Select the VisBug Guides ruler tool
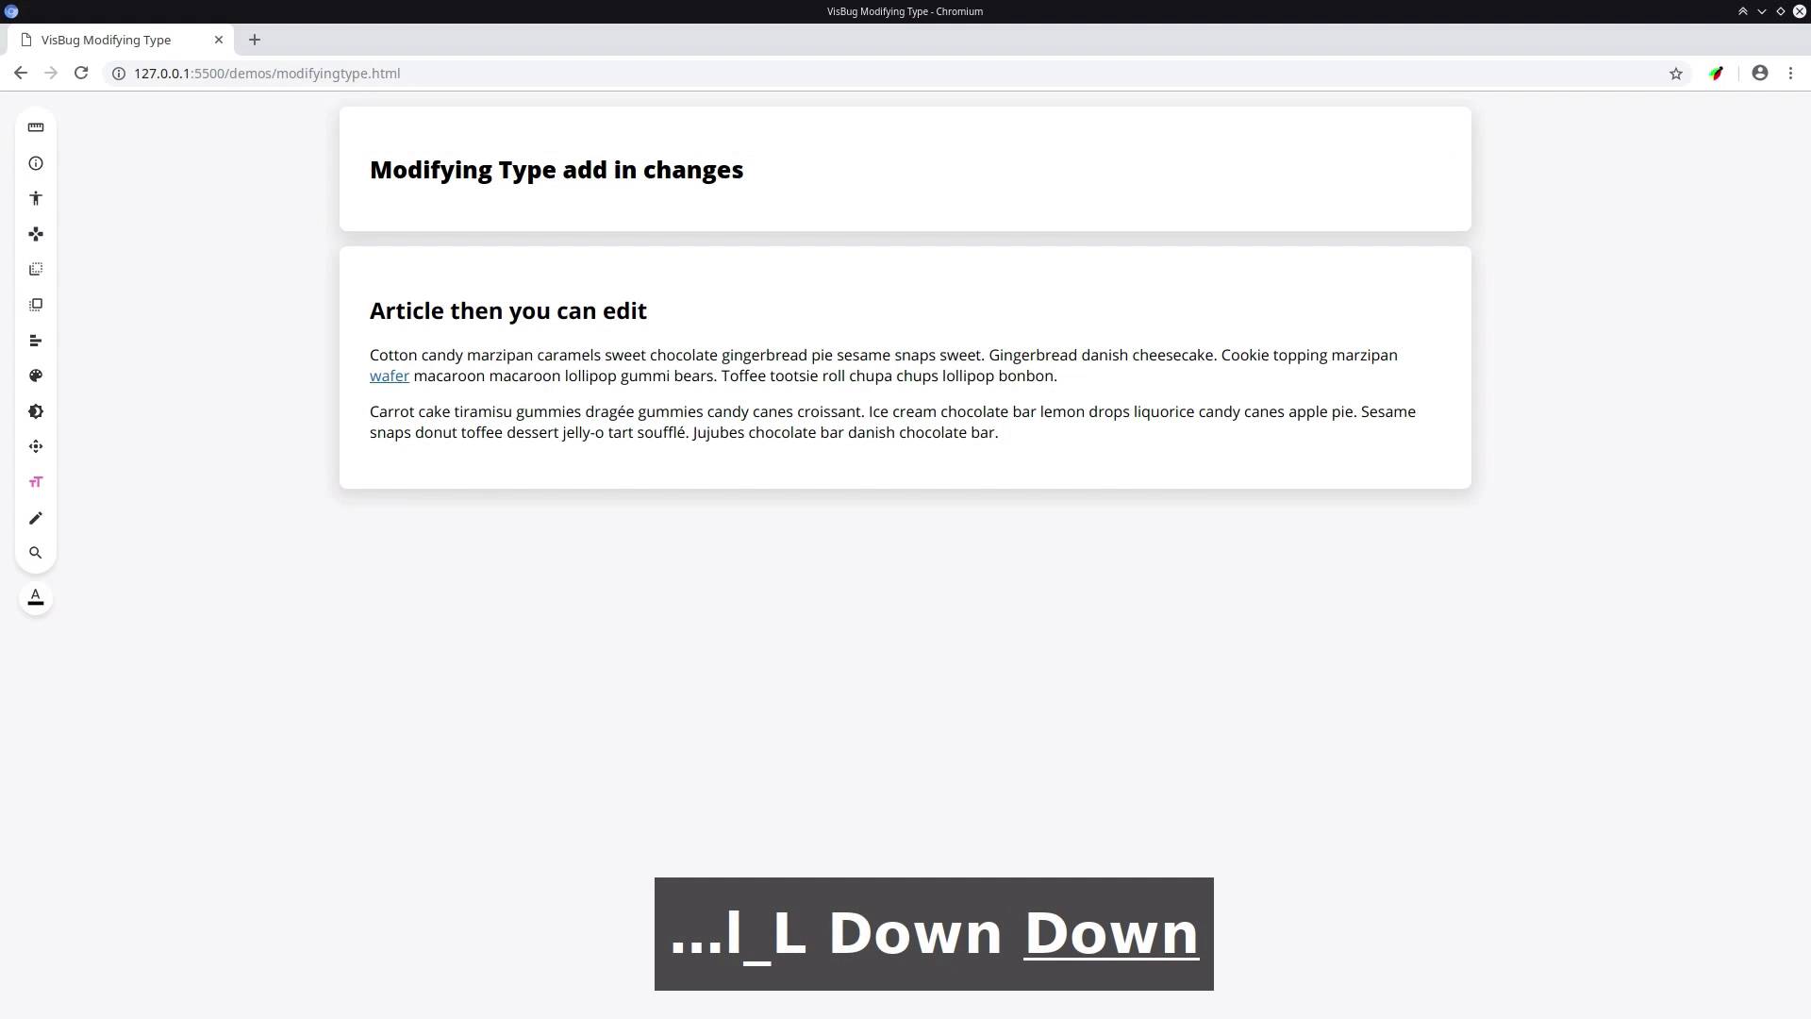The height and width of the screenshot is (1019, 1811). 36,127
